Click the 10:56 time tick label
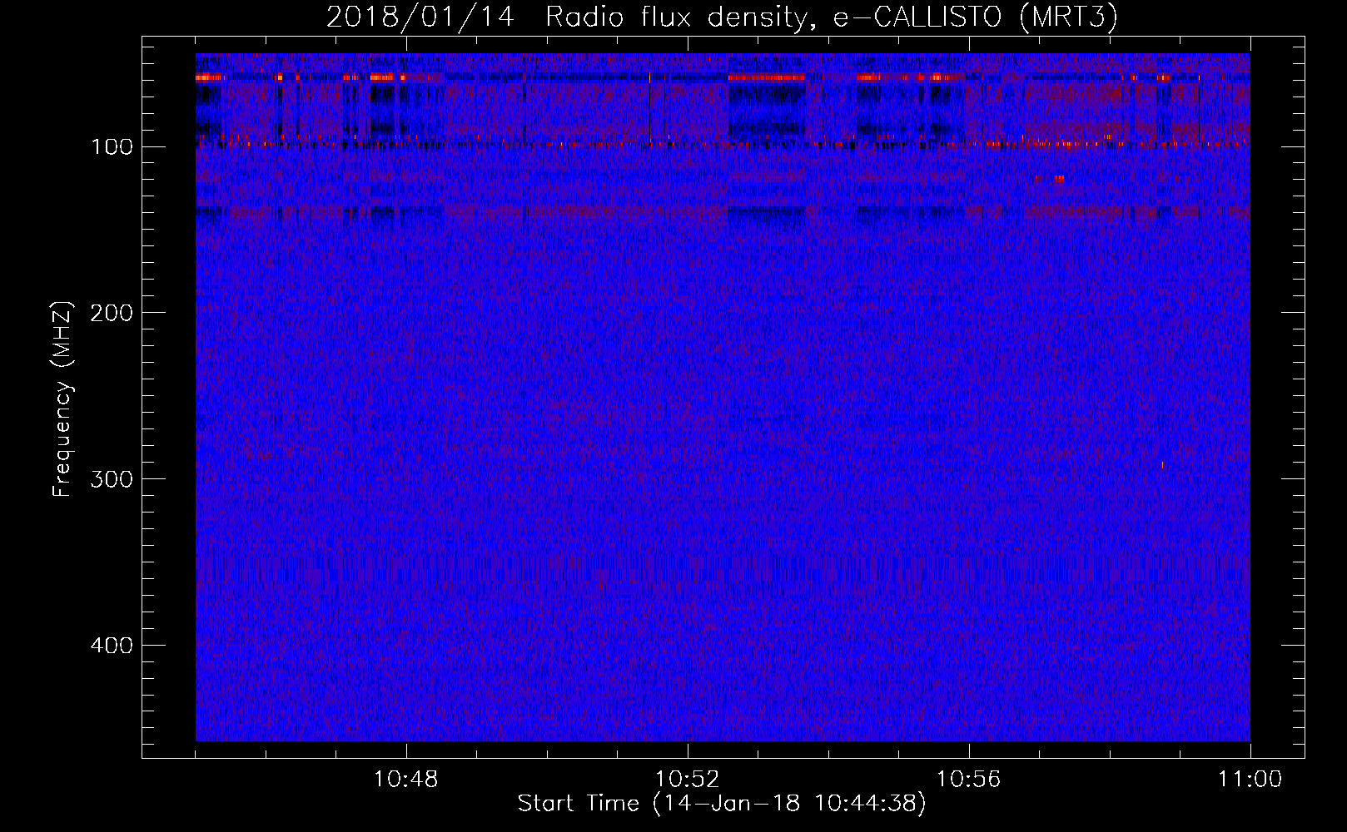This screenshot has width=1347, height=832. pyautogui.click(x=968, y=780)
